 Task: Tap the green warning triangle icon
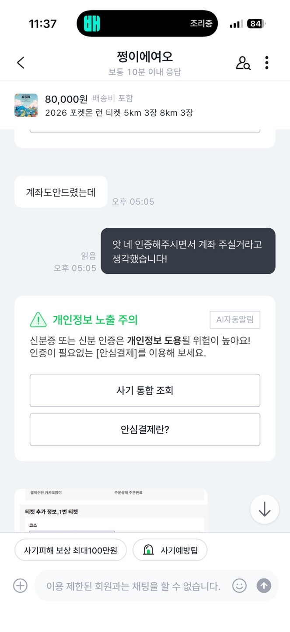point(38,320)
